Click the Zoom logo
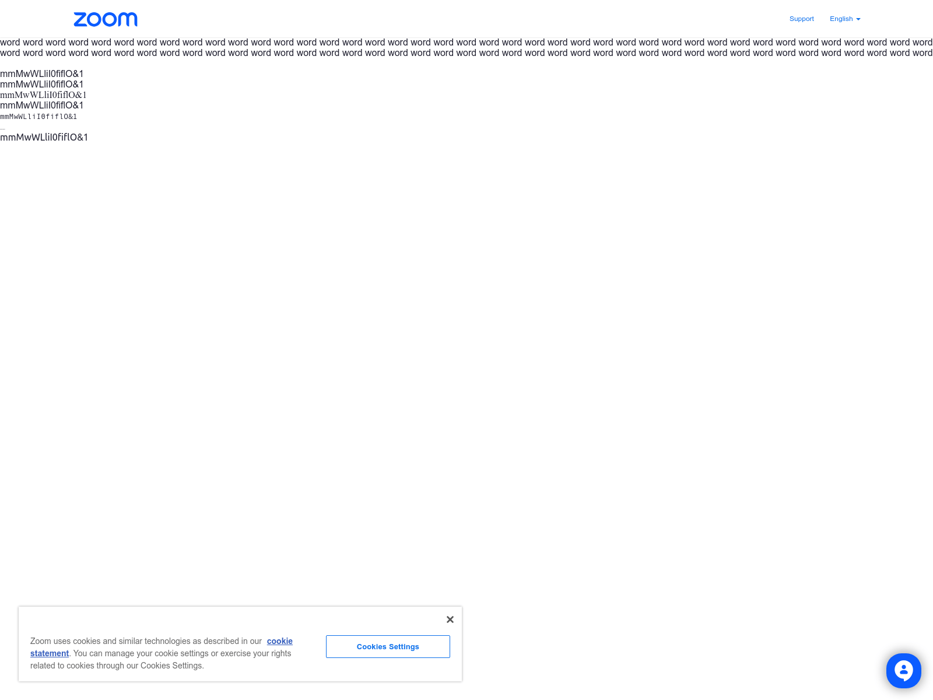933x700 pixels. tap(106, 19)
